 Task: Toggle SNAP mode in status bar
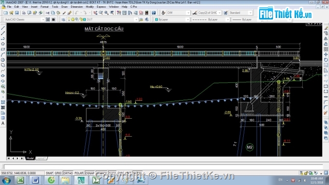[49, 173]
